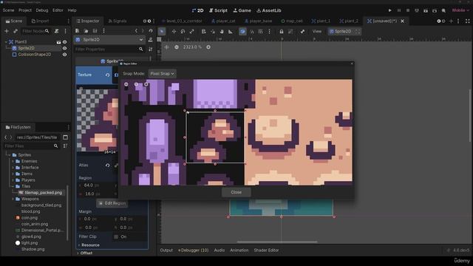Select the Rotate Mode tool

coord(183,31)
